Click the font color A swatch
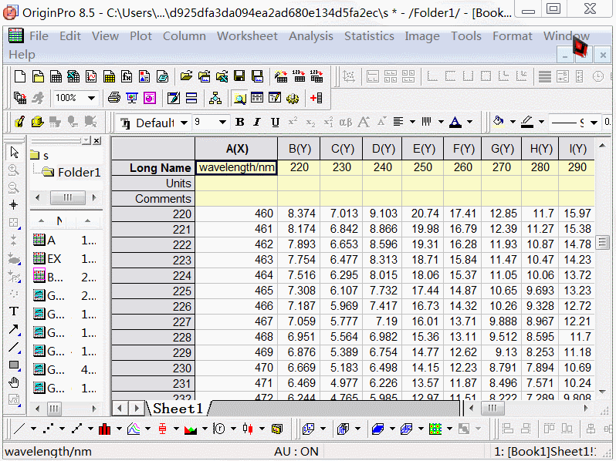The height and width of the screenshot is (461, 616). point(455,123)
